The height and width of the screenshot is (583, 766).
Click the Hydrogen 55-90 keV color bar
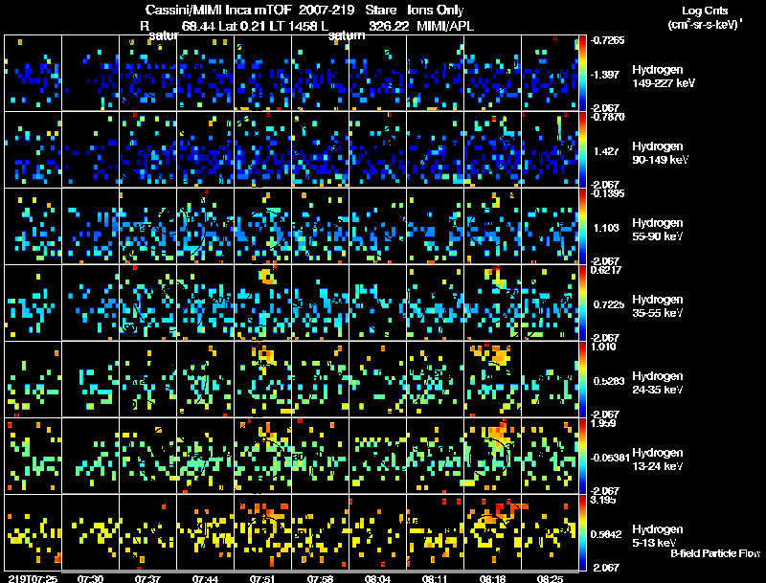pos(582,226)
